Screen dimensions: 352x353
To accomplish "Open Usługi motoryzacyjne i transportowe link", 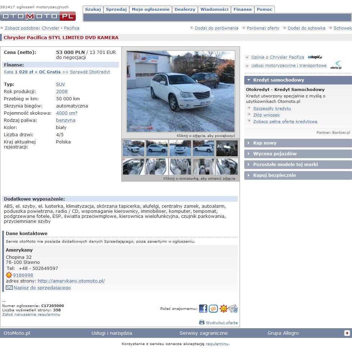I will point(289,65).
